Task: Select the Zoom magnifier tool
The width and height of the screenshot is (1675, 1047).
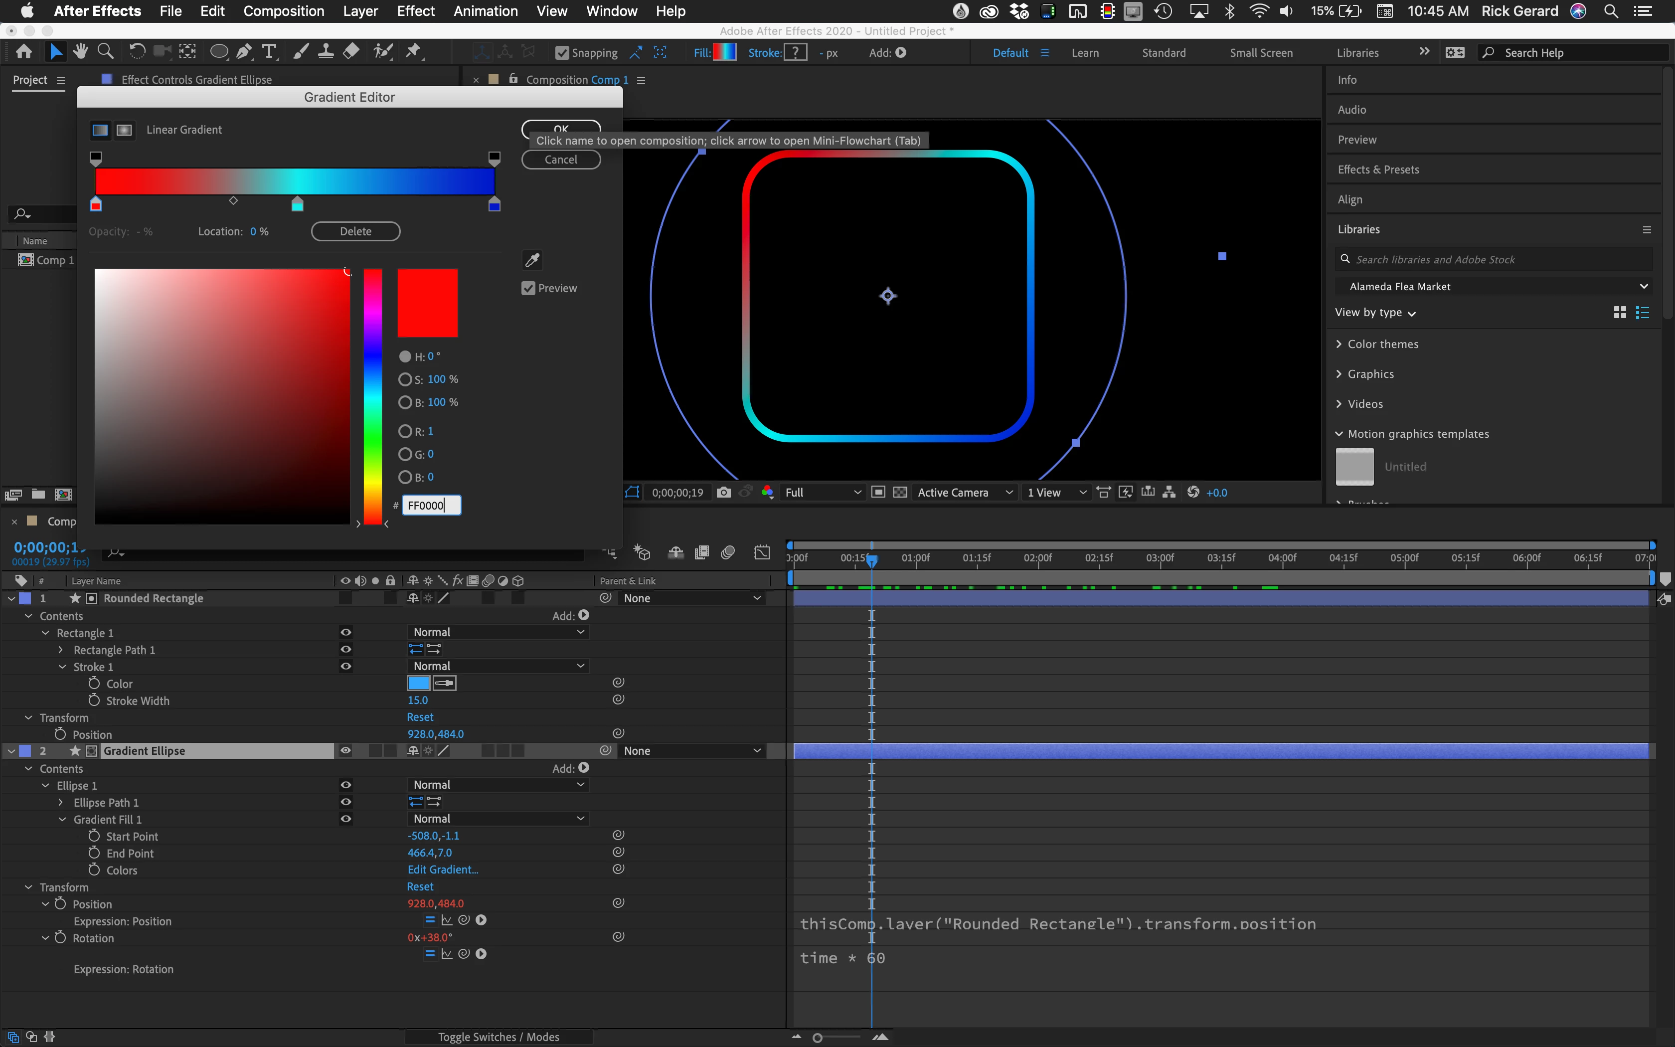Action: [105, 51]
